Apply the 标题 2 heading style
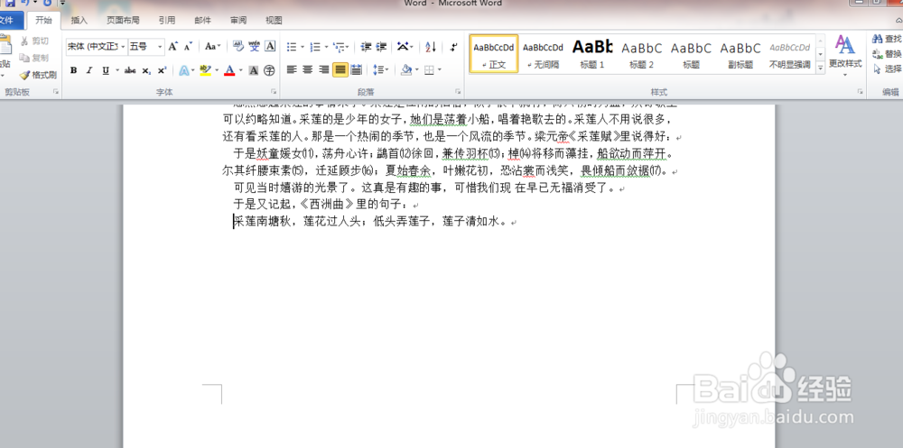Screen dimensions: 903x448 (x=641, y=53)
